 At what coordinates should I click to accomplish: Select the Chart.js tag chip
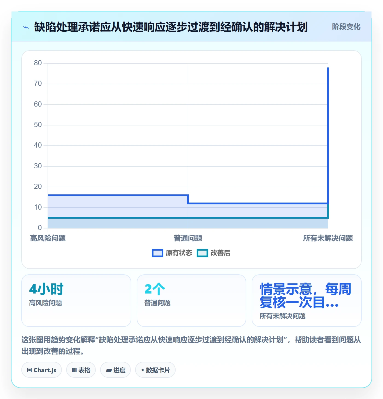coord(42,370)
